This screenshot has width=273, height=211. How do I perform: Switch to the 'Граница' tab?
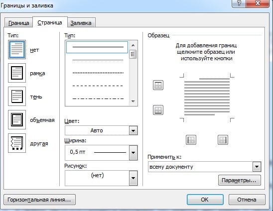coord(18,23)
